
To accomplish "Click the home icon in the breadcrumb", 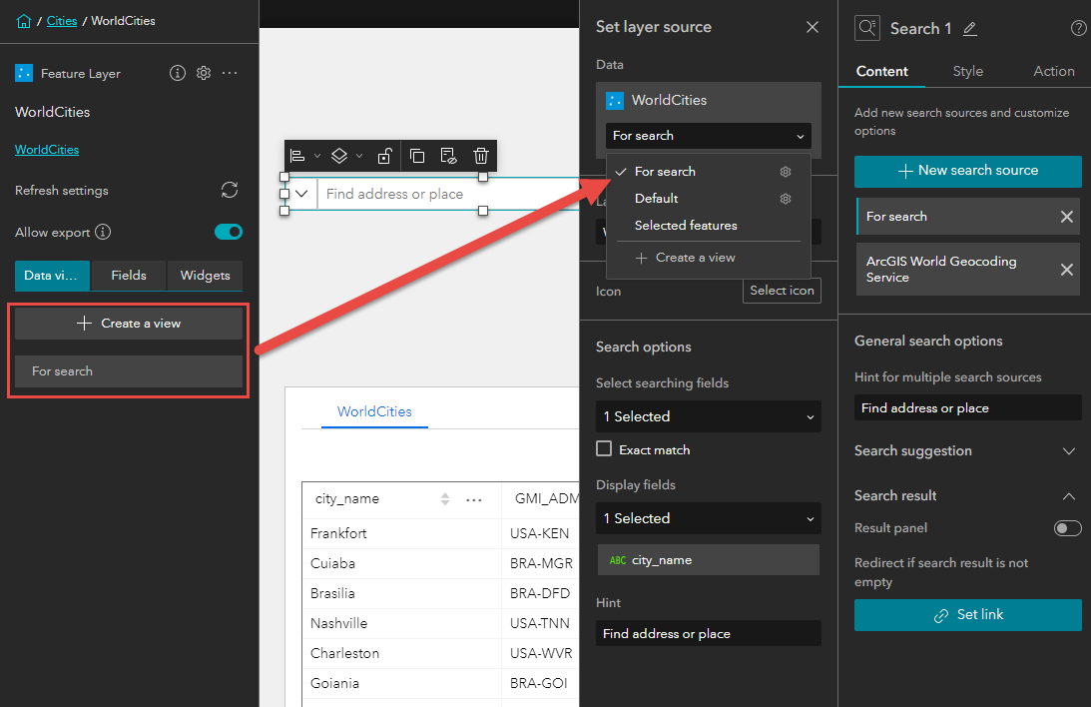I will [x=24, y=22].
